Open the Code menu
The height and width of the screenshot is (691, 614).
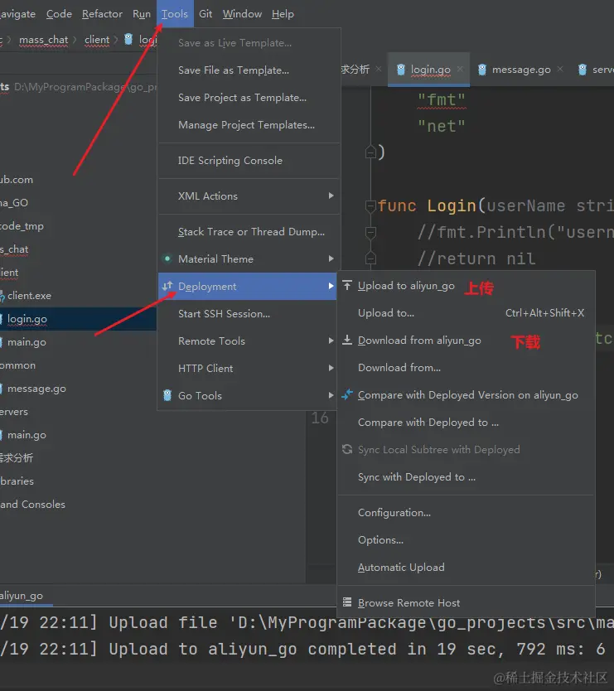[x=59, y=14]
